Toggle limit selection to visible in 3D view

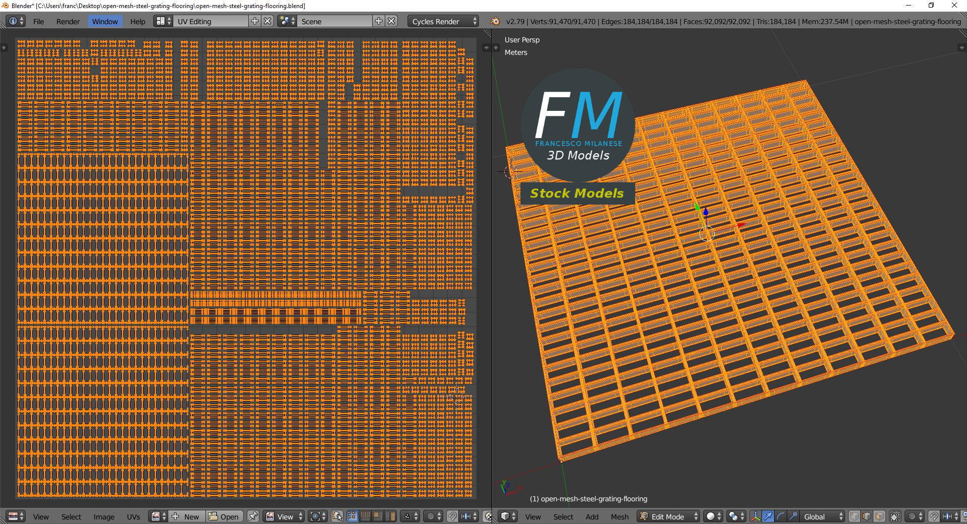[x=895, y=516]
